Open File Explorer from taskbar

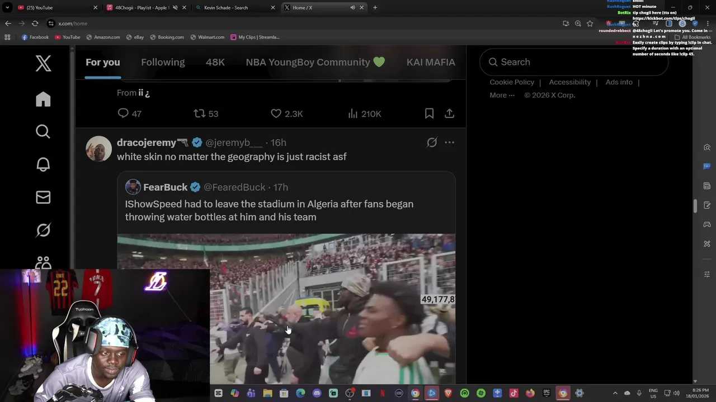tap(267, 393)
